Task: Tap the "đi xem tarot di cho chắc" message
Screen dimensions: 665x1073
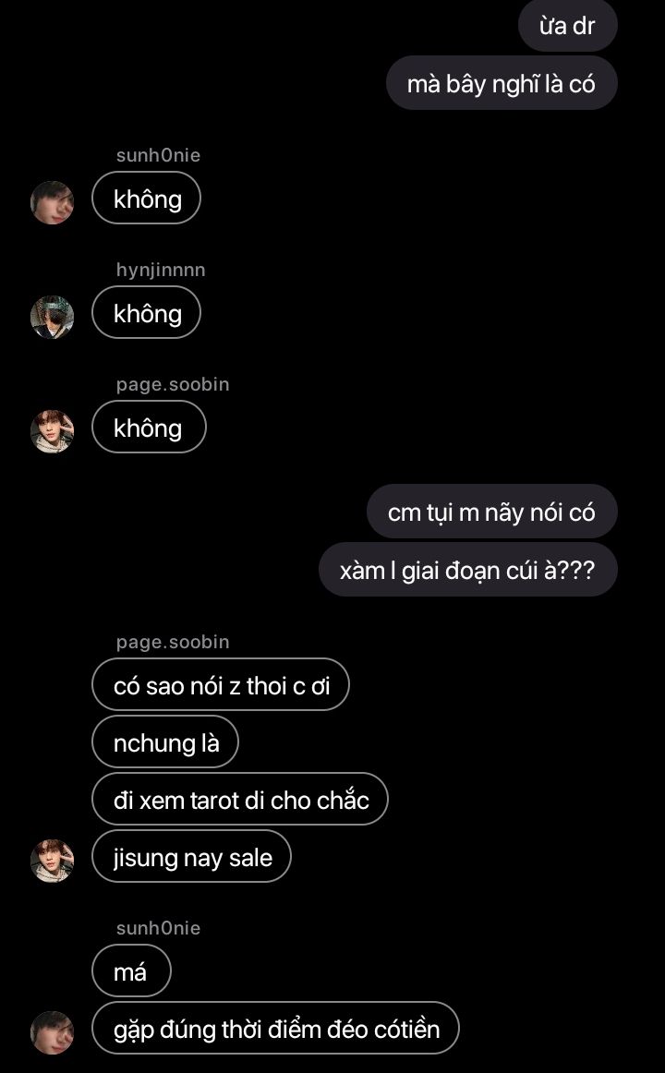Action: point(240,800)
